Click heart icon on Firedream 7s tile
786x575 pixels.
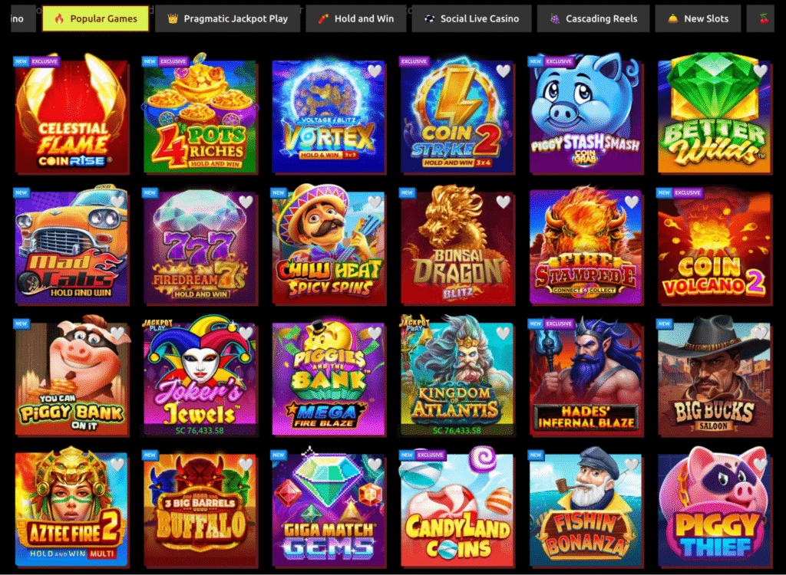[x=246, y=202]
